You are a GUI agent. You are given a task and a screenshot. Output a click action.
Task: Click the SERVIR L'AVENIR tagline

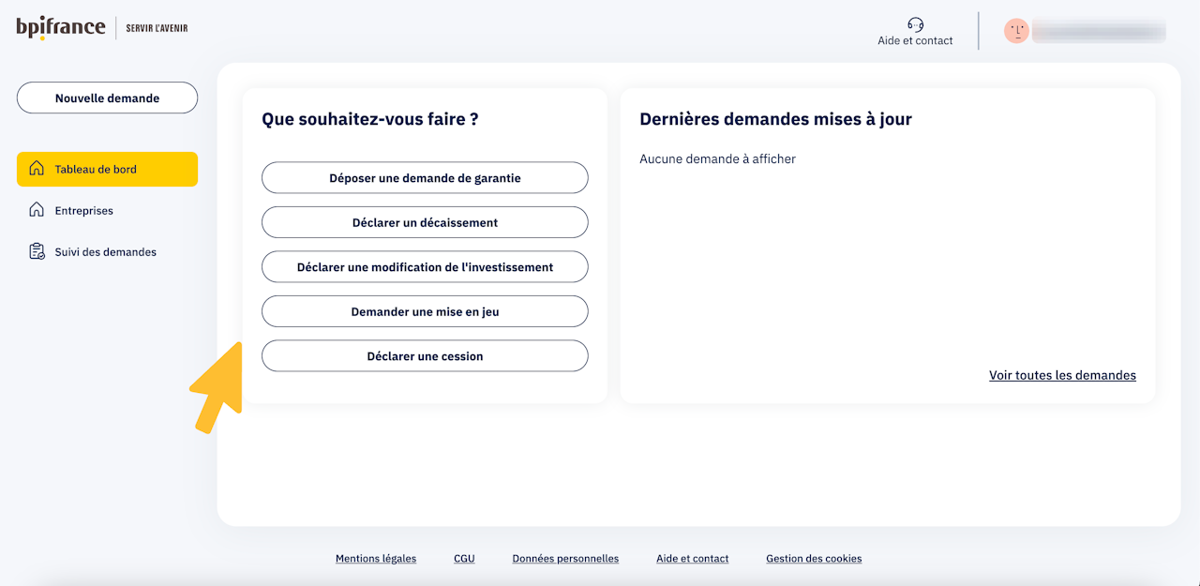tap(157, 28)
